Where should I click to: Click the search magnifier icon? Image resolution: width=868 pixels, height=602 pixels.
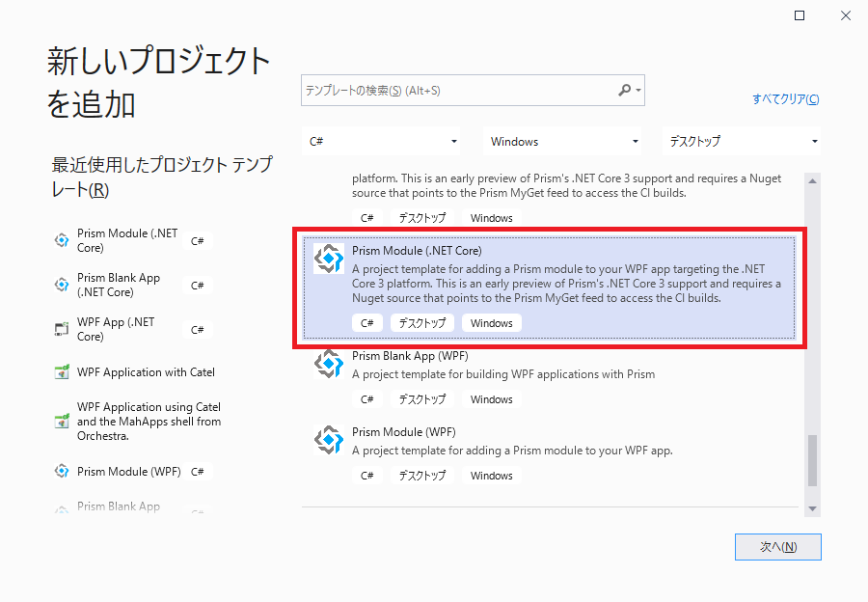click(x=624, y=90)
